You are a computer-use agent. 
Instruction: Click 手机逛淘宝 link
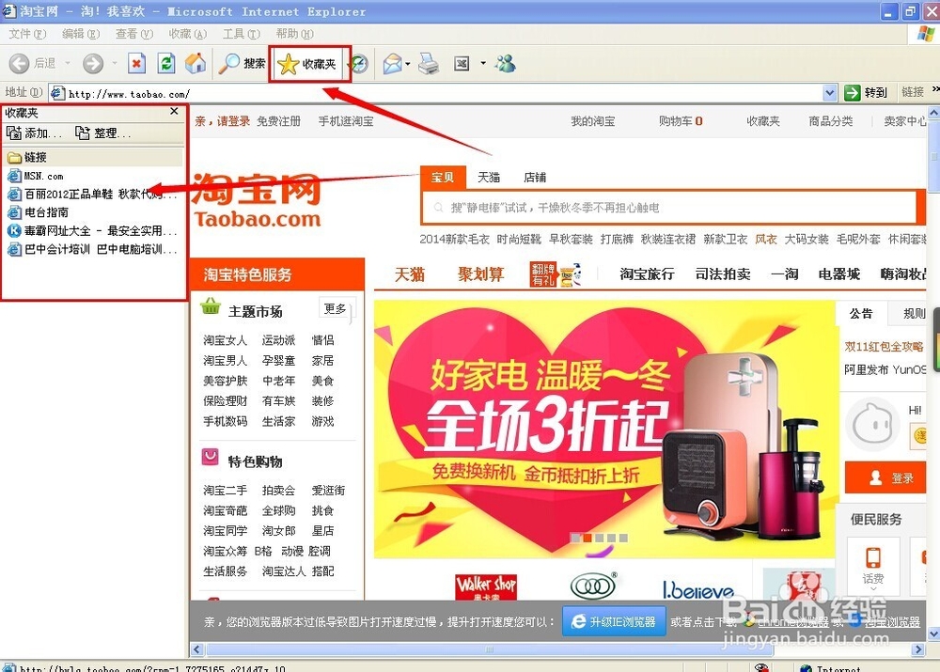pos(346,121)
